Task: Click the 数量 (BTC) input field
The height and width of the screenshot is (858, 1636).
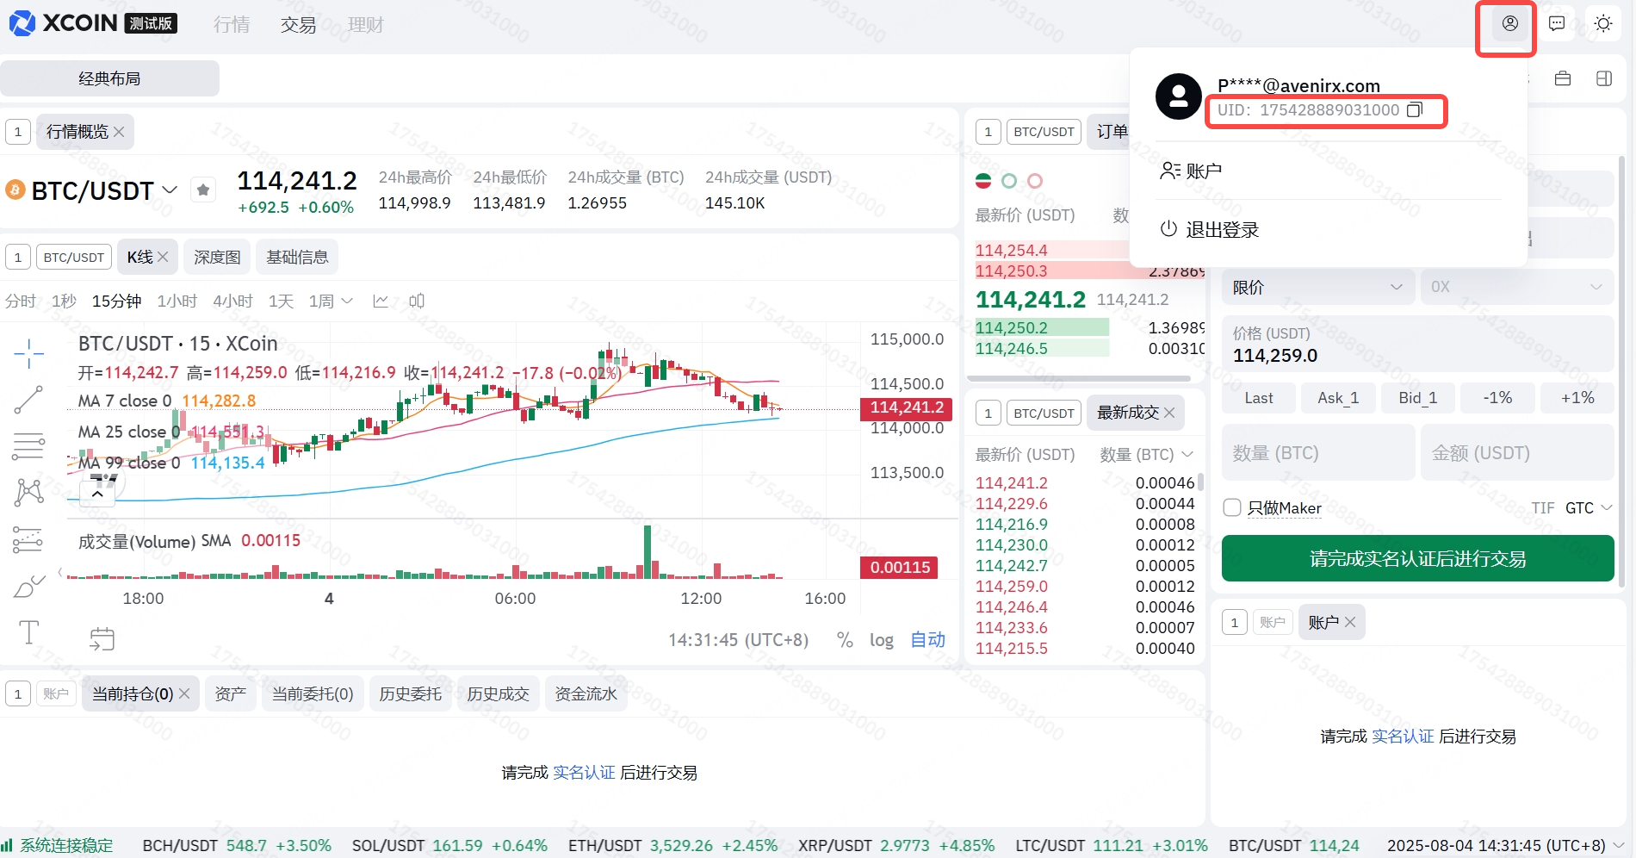Action: [1317, 453]
